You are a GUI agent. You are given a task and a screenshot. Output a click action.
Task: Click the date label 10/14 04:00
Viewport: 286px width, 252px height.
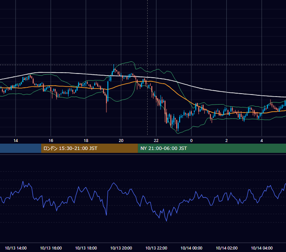click(x=262, y=248)
